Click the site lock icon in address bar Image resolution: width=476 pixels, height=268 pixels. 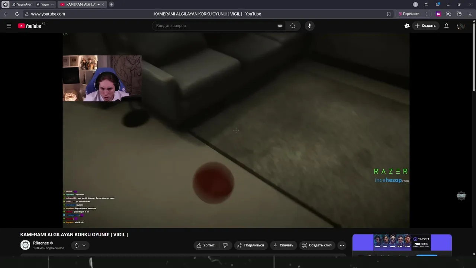pyautogui.click(x=26, y=14)
